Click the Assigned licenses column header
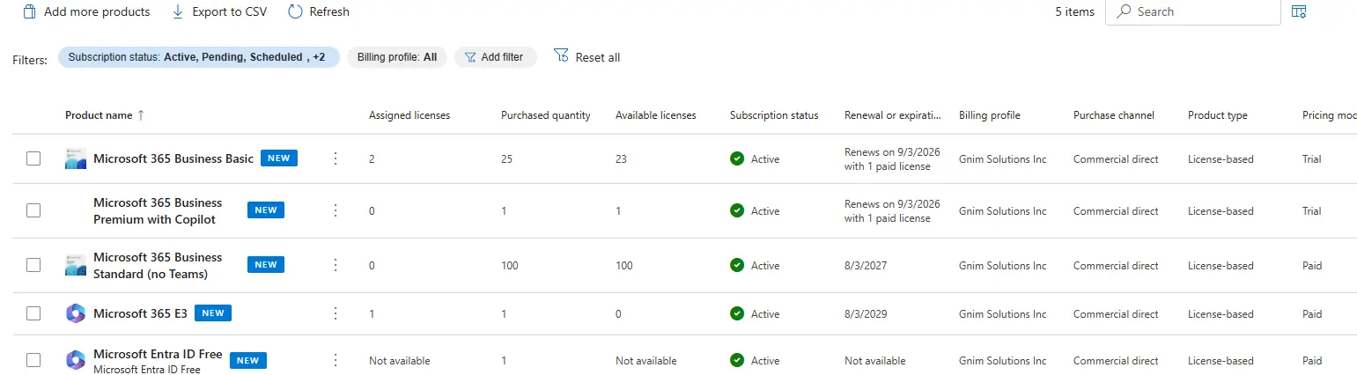This screenshot has width=1357, height=375. [409, 115]
